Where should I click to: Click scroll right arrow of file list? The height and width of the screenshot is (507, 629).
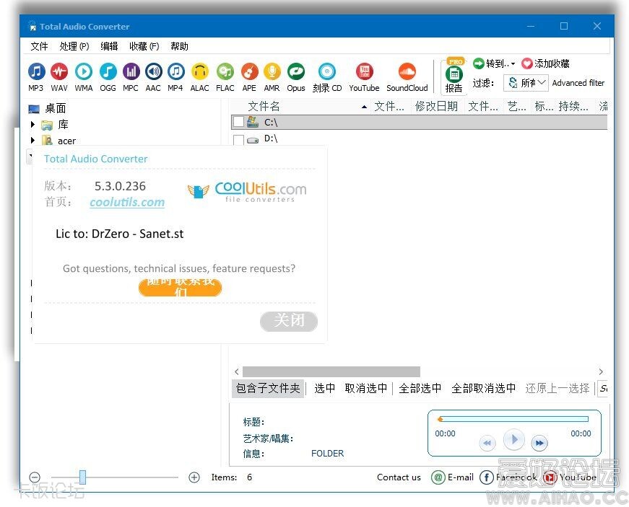pyautogui.click(x=601, y=371)
